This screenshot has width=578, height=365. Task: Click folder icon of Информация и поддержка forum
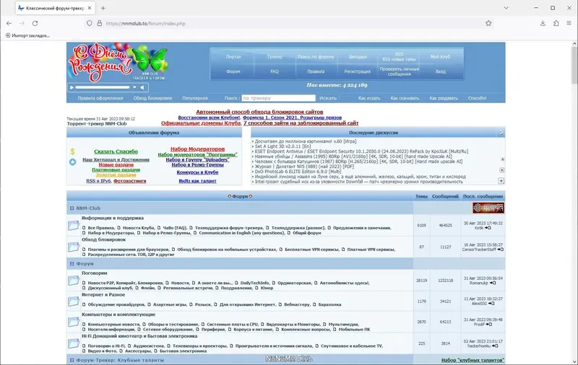tap(74, 225)
